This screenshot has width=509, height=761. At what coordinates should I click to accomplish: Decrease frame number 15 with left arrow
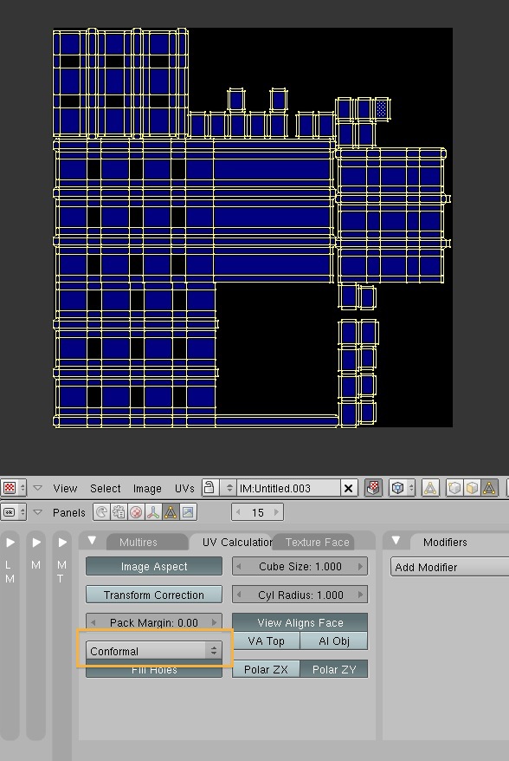tap(238, 512)
